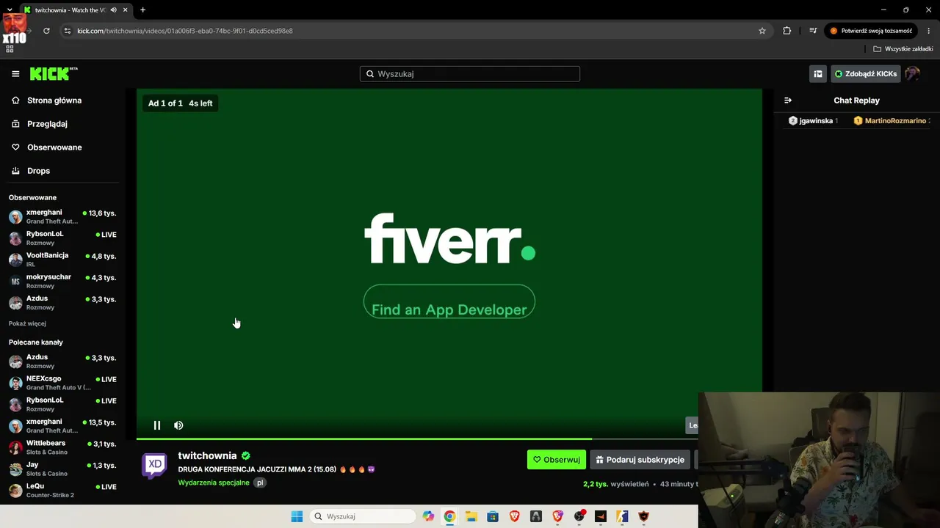Click Zdobądź KICKs button
The image size is (940, 528).
click(x=865, y=74)
